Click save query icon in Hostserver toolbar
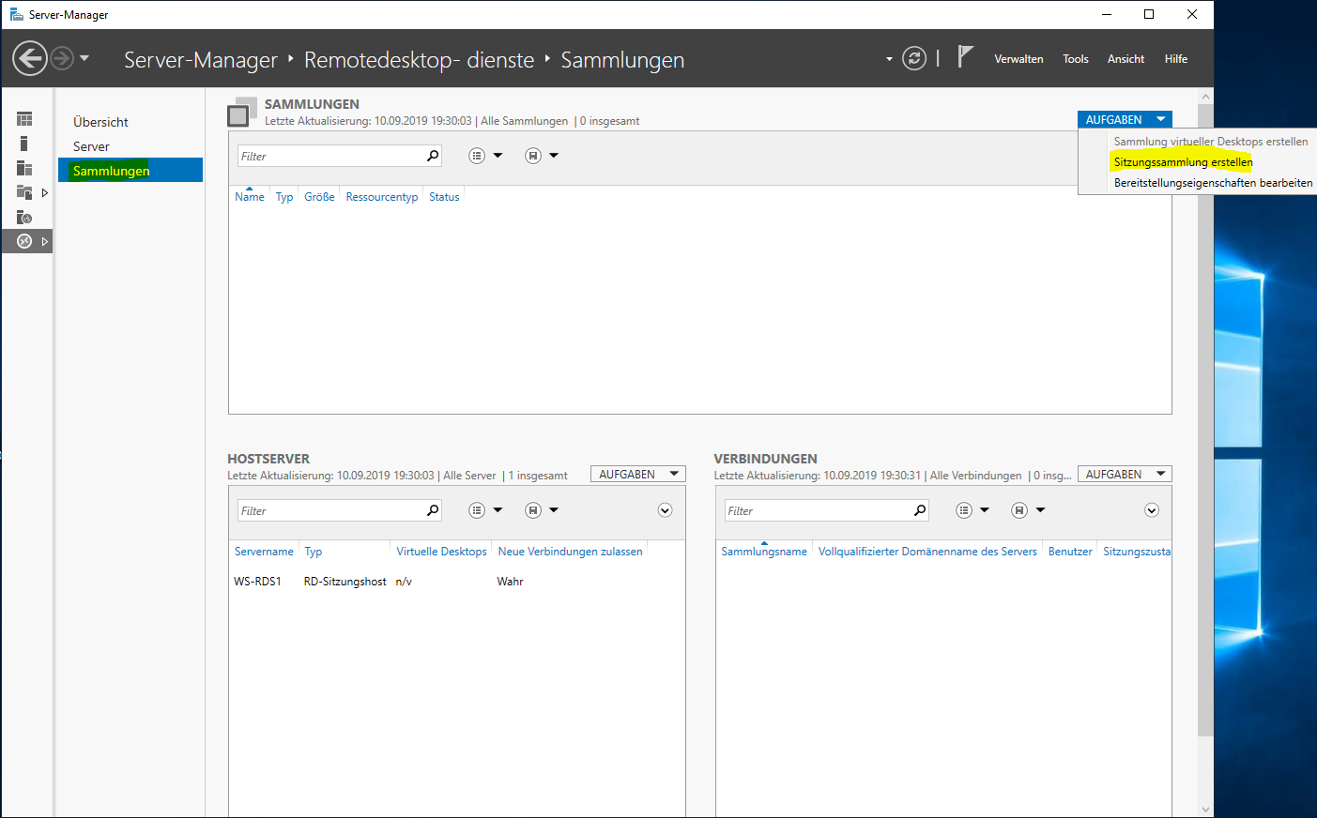The height and width of the screenshot is (818, 1317). (x=533, y=510)
